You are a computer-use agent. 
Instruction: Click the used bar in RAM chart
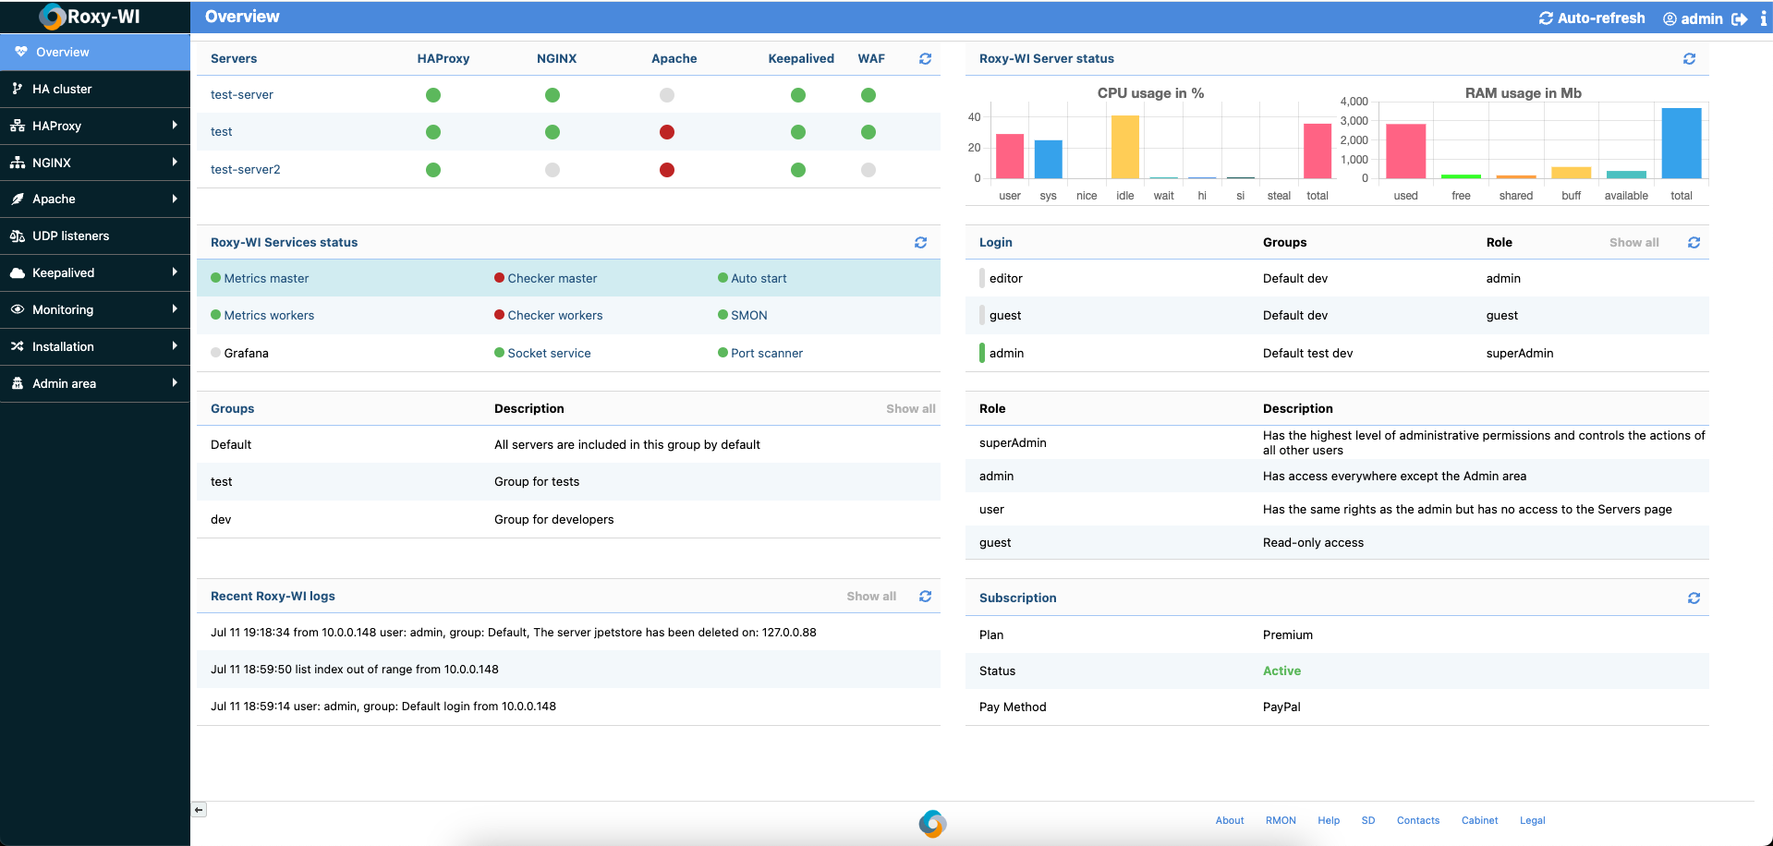1406,151
